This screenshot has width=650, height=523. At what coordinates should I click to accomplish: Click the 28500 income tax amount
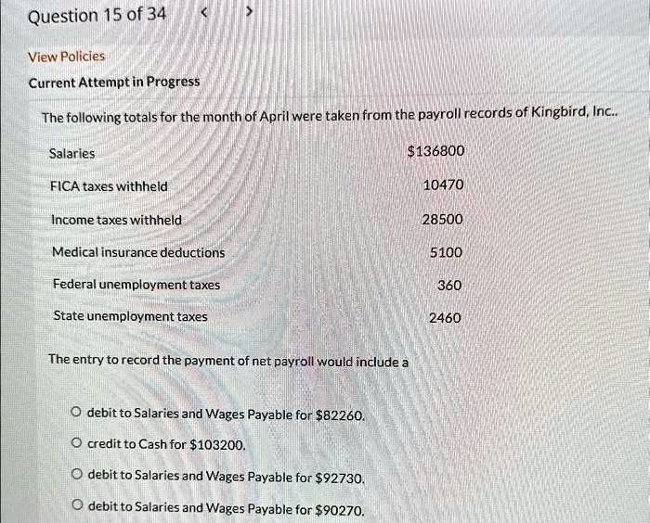[x=442, y=219]
